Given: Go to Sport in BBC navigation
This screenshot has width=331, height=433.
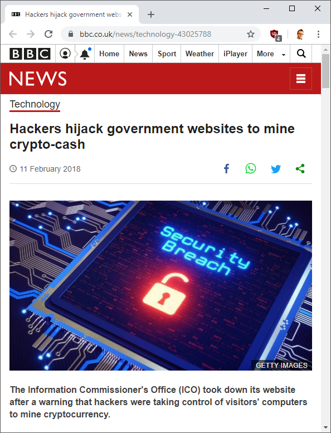Looking at the screenshot, I should pyautogui.click(x=167, y=53).
